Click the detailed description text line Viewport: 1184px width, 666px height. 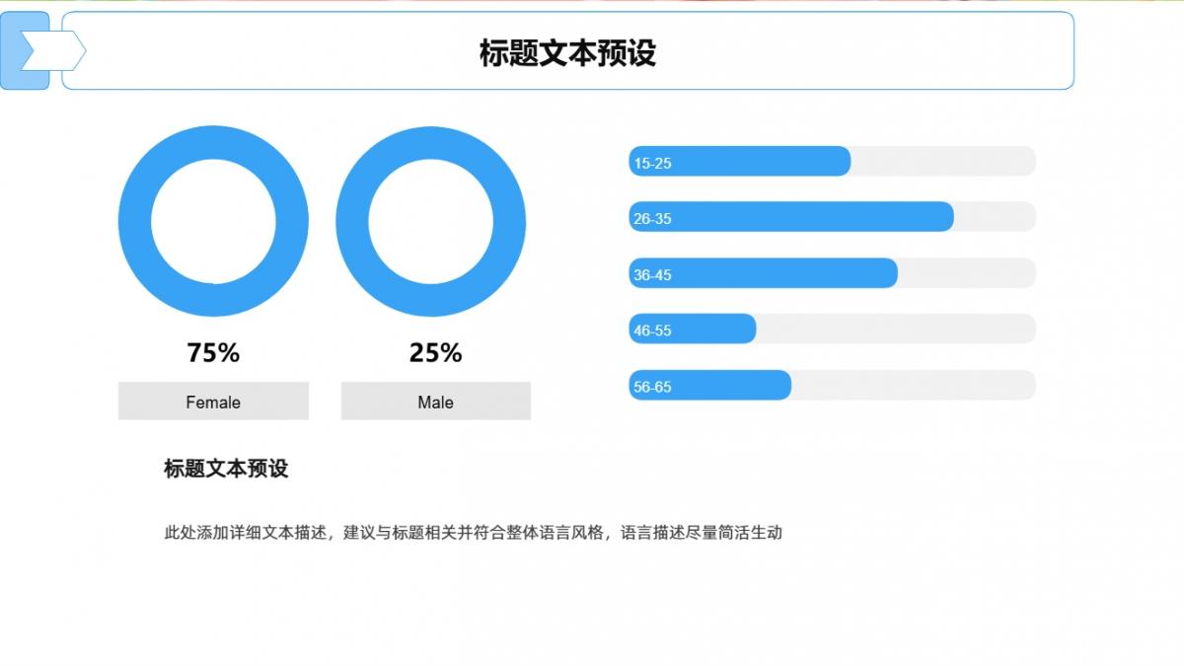(473, 533)
